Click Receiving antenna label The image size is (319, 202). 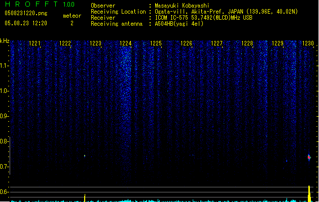117,24
